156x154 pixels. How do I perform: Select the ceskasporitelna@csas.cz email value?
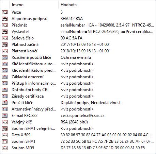click(x=82, y=116)
